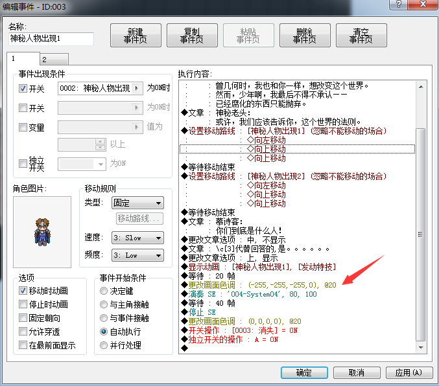Open the 速度 dropdown showing 3: Slow

137,238
